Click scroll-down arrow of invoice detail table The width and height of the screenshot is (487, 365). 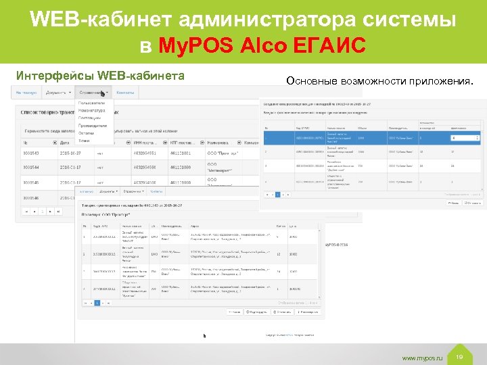click(x=319, y=297)
